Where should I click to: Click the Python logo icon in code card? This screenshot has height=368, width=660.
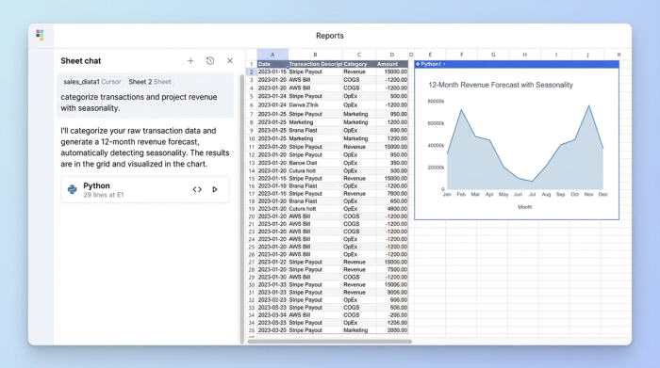pyautogui.click(x=73, y=190)
